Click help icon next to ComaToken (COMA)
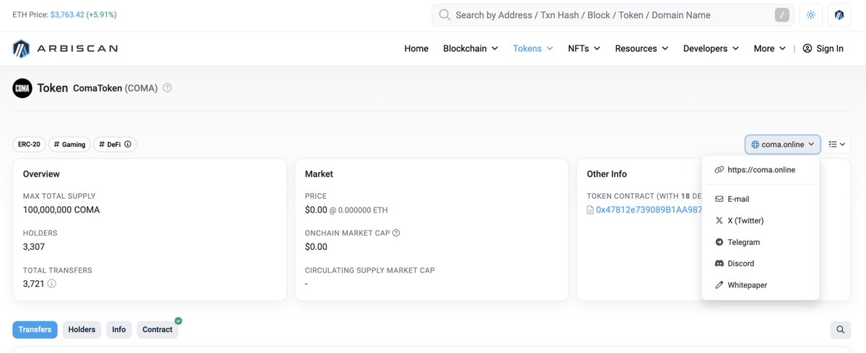The height and width of the screenshot is (353, 866). click(x=167, y=88)
